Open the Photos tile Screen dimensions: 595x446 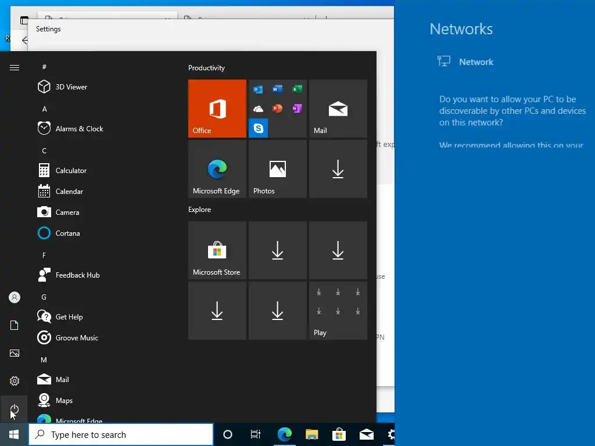click(277, 169)
